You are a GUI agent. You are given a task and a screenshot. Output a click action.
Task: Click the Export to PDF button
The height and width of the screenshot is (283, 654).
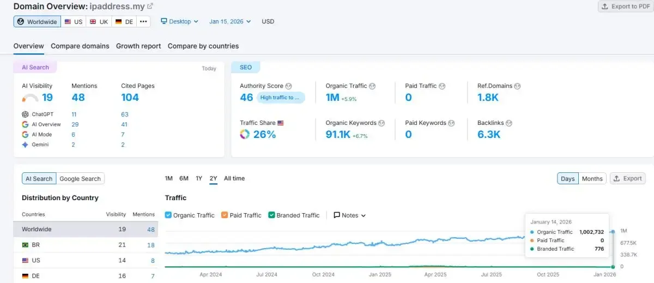click(x=626, y=7)
